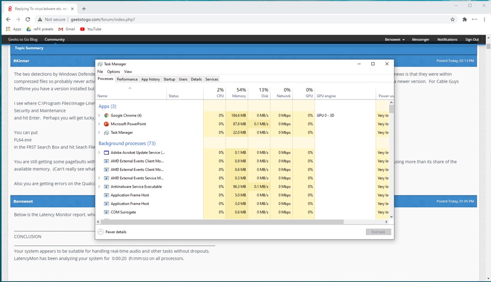
Task: Open the Options menu in Task Manager
Action: 113,72
